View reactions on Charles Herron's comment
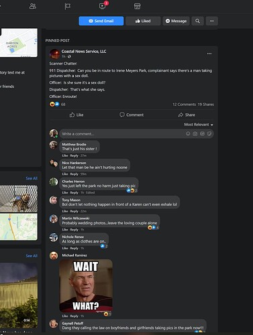This screenshot has width=253, height=335. (132, 190)
